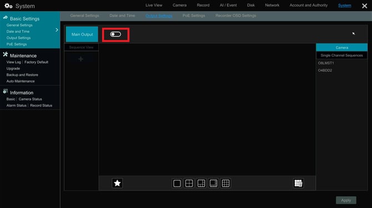The height and width of the screenshot is (208, 372).
Task: Click the Maintenance section heading
Action: tap(23, 56)
